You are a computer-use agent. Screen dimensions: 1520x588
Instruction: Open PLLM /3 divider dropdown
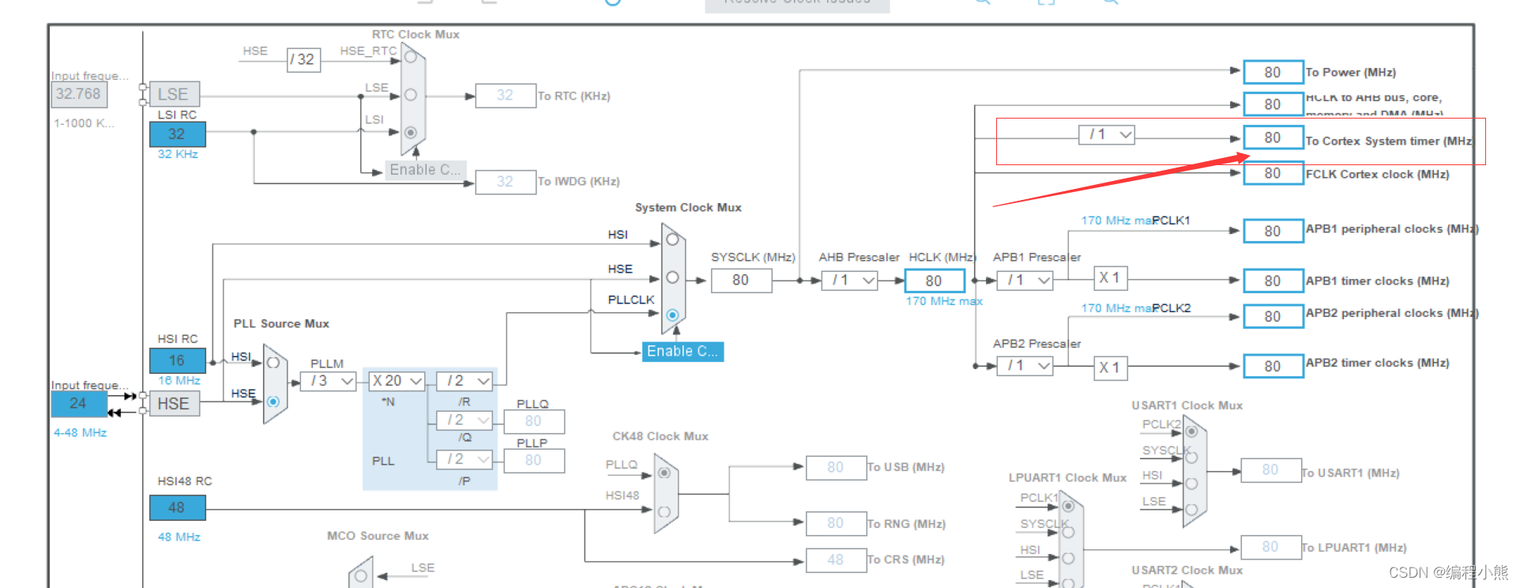(x=328, y=381)
